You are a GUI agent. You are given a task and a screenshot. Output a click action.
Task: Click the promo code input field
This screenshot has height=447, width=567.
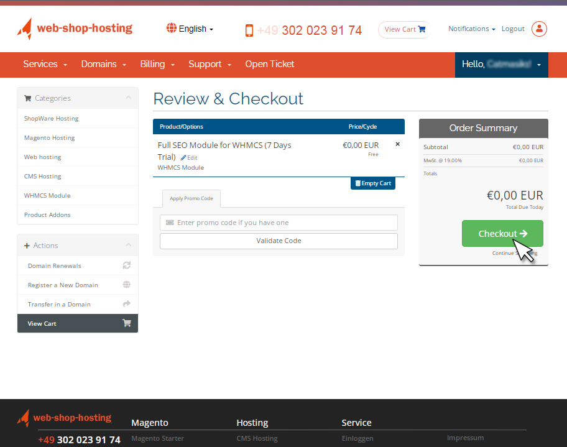point(279,223)
